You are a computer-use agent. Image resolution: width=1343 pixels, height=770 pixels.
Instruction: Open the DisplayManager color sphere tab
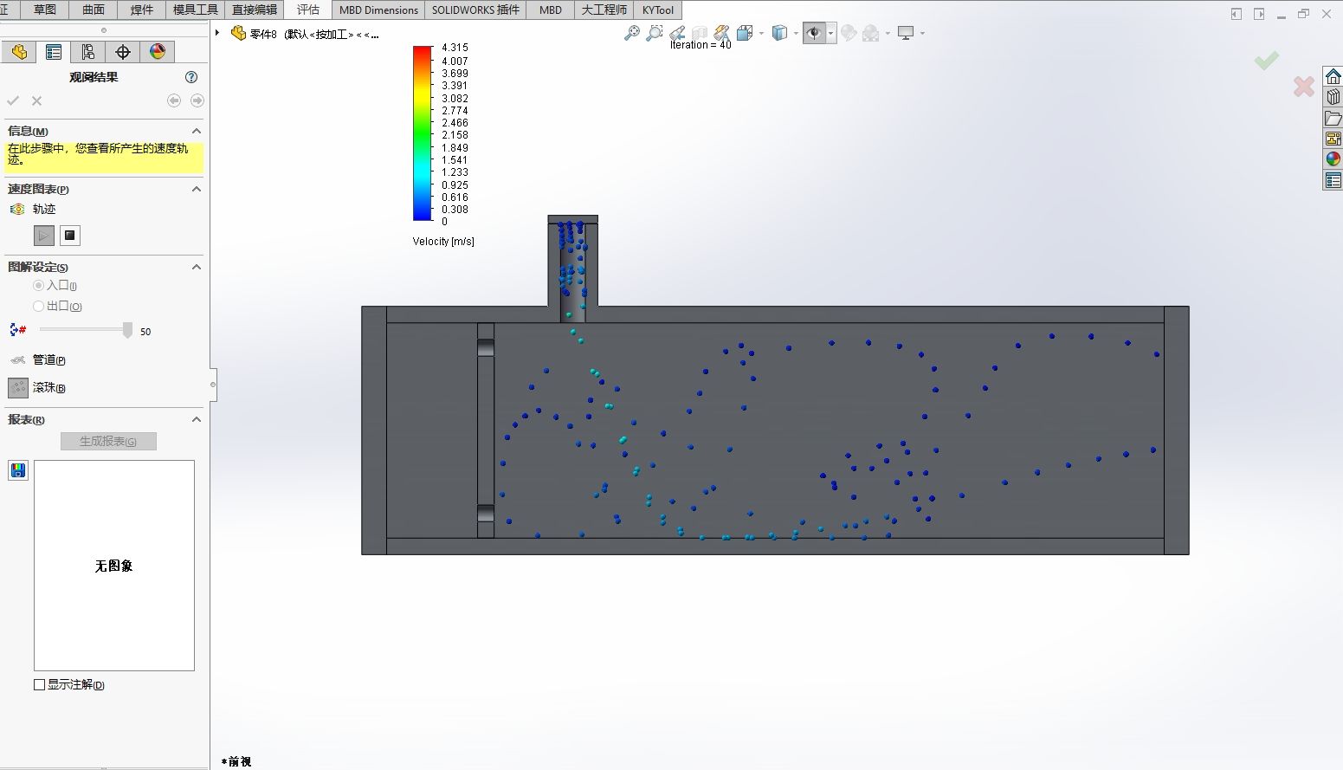tap(158, 52)
